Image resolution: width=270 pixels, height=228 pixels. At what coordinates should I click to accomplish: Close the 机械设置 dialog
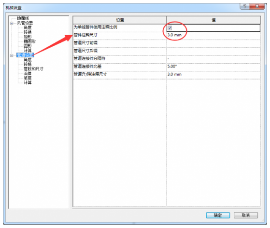[257, 7]
